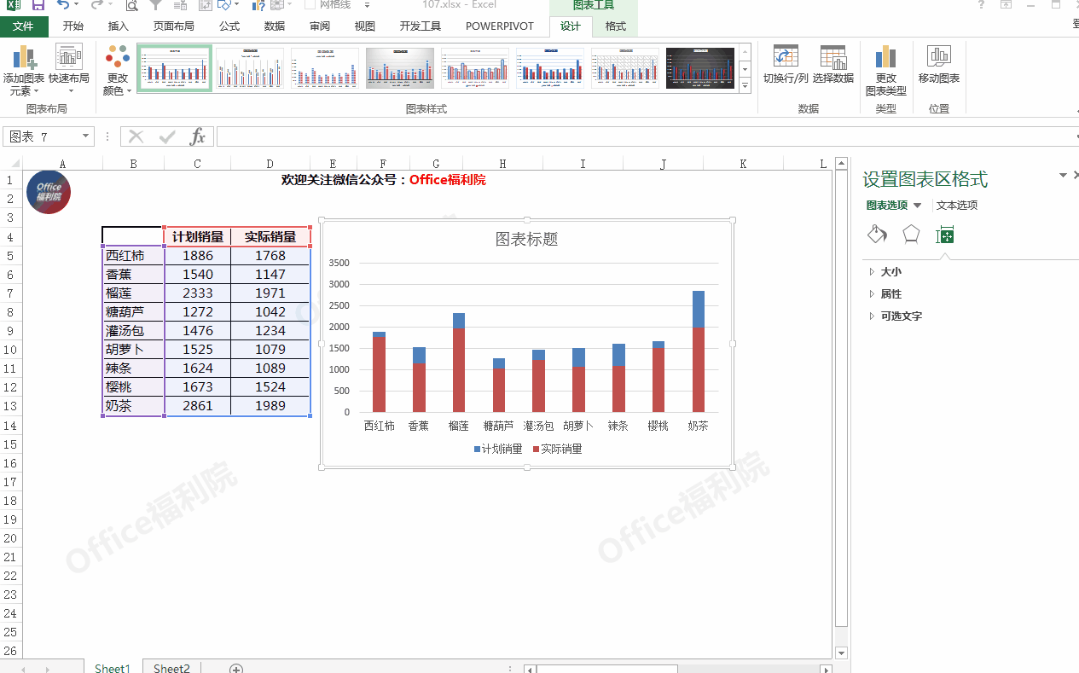This screenshot has height=673, width=1079.
Task: Select row header 20
Action: pyautogui.click(x=10, y=538)
